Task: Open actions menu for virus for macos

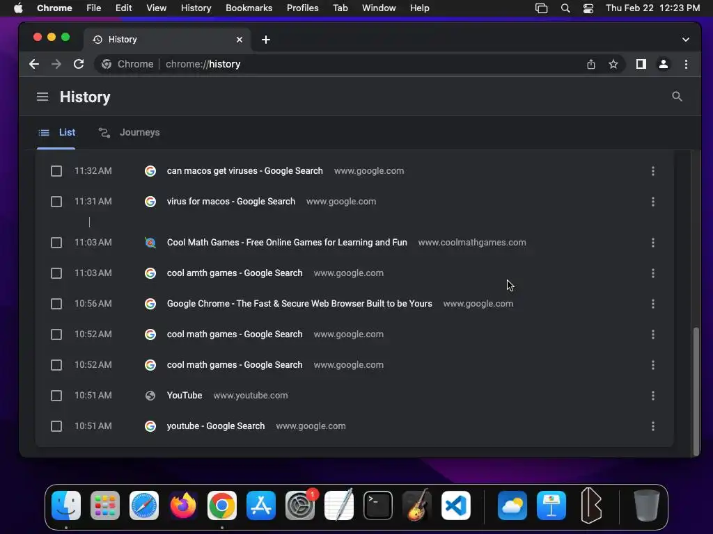Action: [653, 202]
